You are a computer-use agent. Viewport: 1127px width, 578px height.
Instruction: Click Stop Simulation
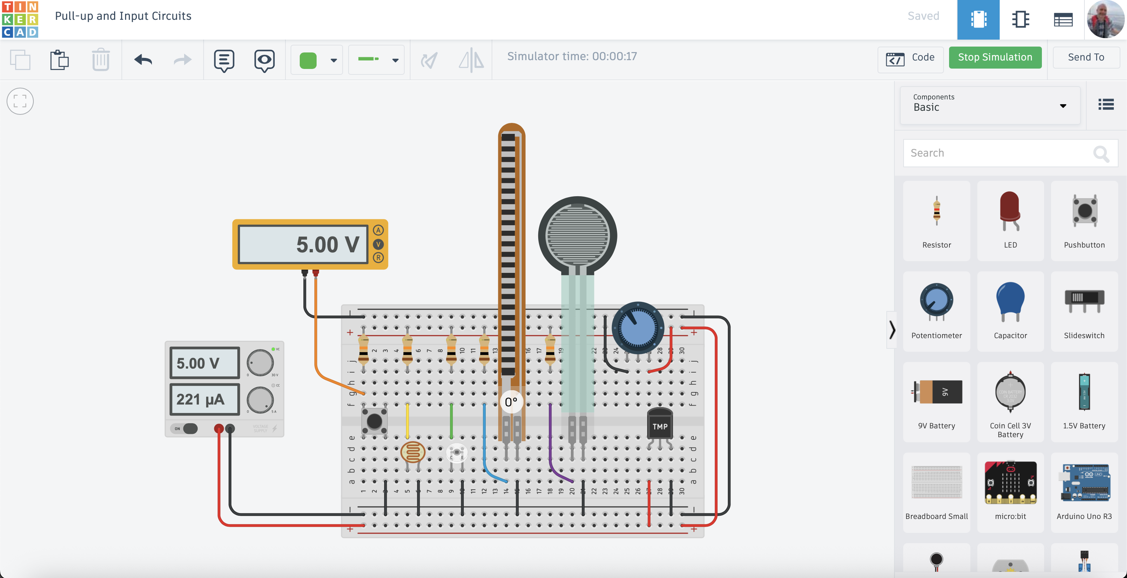[x=995, y=57]
